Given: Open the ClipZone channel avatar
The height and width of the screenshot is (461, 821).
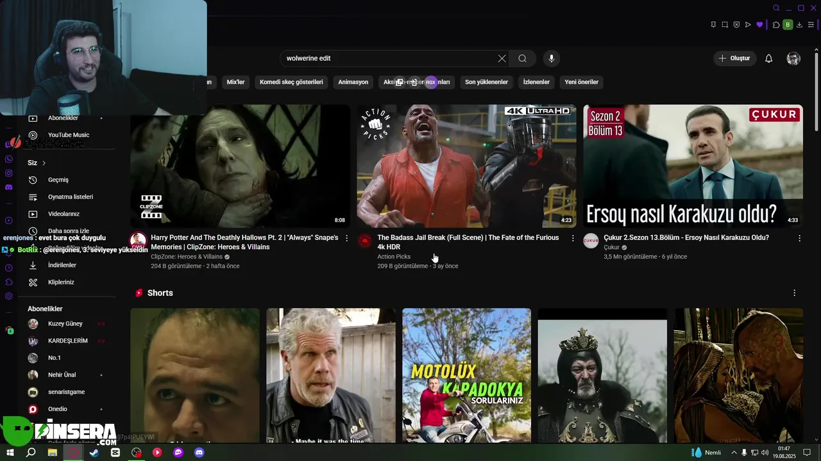Looking at the screenshot, I should tap(138, 241).
